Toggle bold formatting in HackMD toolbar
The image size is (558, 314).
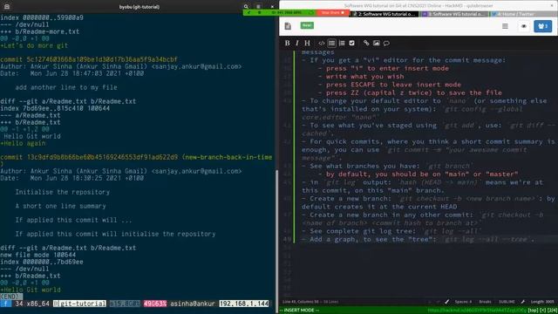(287, 43)
